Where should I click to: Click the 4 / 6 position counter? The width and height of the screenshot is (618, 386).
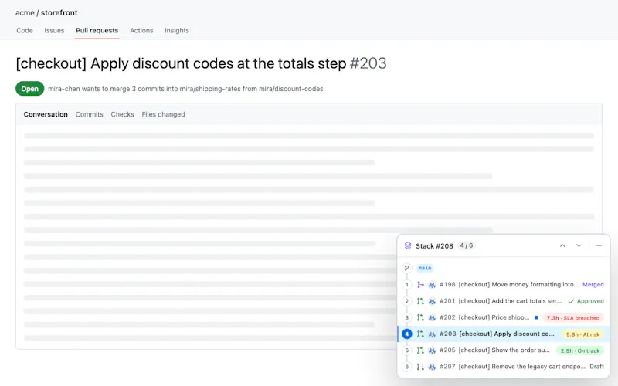point(467,245)
